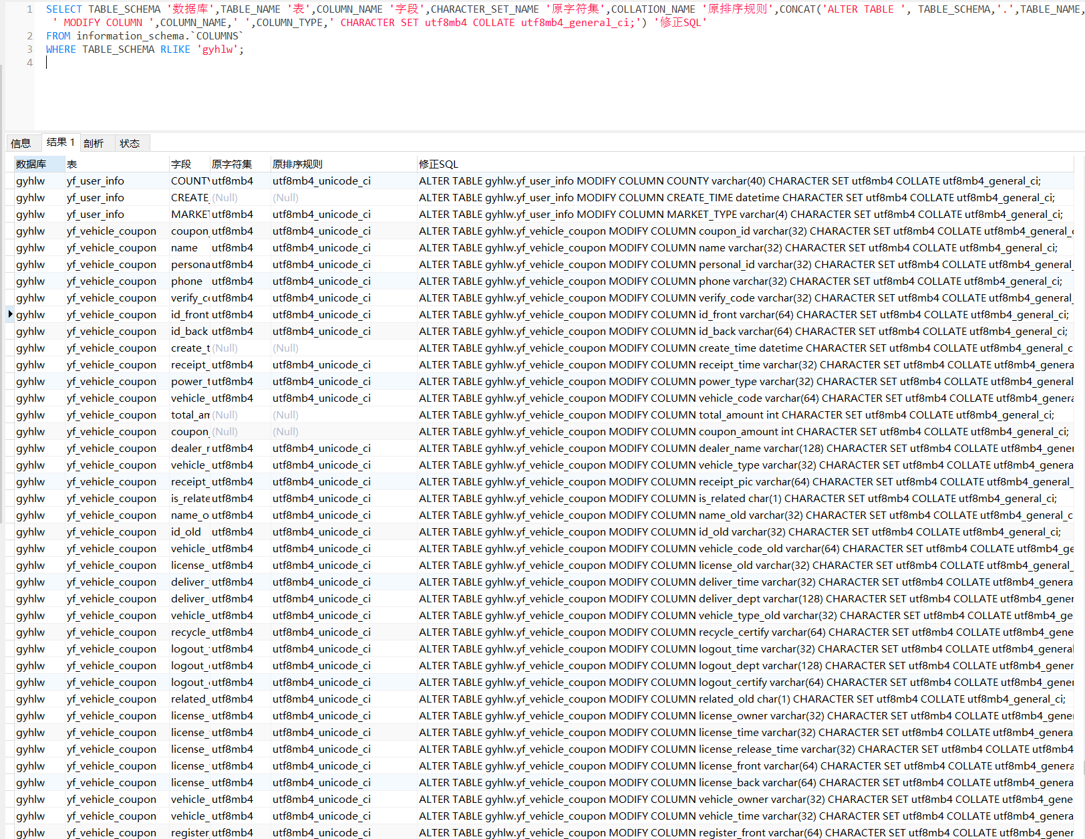
Task: Click the current-row arrow indicator beside id_front row
Action: [x=10, y=314]
